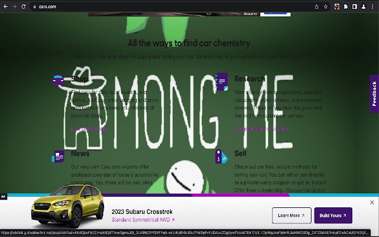Screen dimensions: 379x237
Task: Toggle the browser side panel icon
Action: 355,7
